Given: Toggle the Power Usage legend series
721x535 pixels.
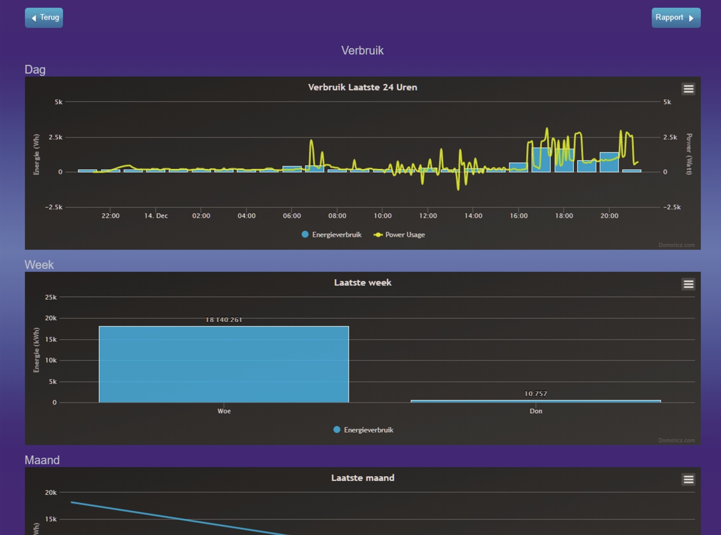Looking at the screenshot, I should pos(399,235).
